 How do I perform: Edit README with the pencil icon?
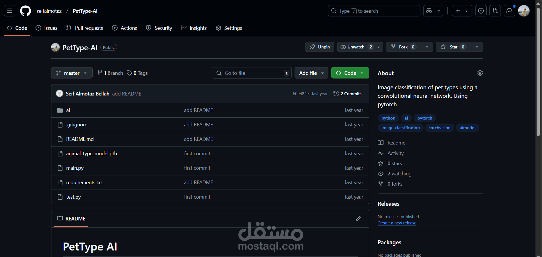click(358, 218)
